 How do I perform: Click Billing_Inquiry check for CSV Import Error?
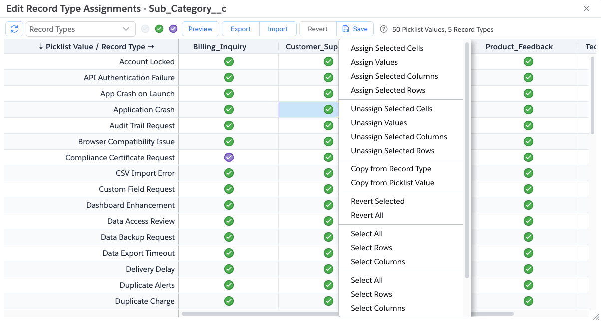click(229, 173)
